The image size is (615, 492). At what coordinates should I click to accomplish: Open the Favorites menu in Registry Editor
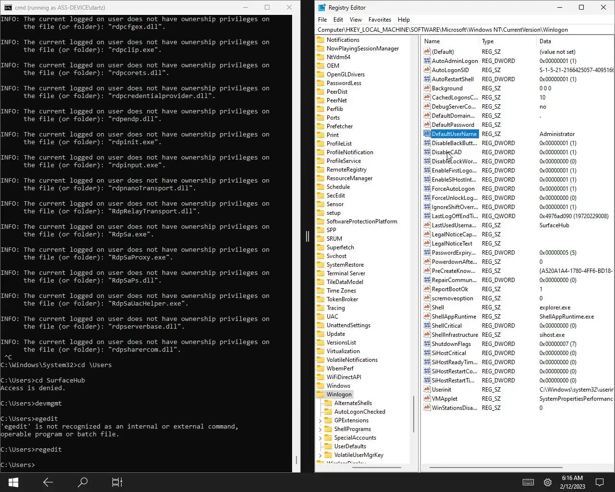(380, 20)
